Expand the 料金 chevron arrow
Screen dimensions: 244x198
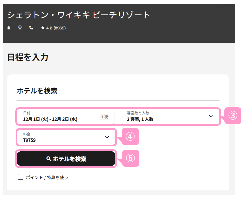107,137
